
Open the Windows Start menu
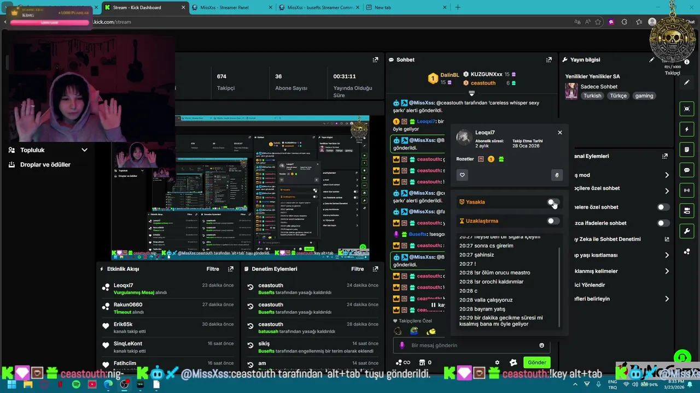click(x=11, y=385)
